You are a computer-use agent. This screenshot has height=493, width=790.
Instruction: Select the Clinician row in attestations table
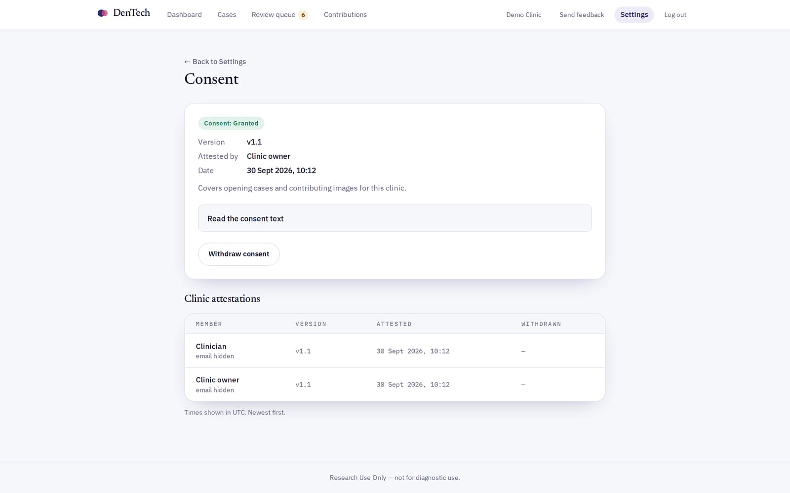[395, 351]
